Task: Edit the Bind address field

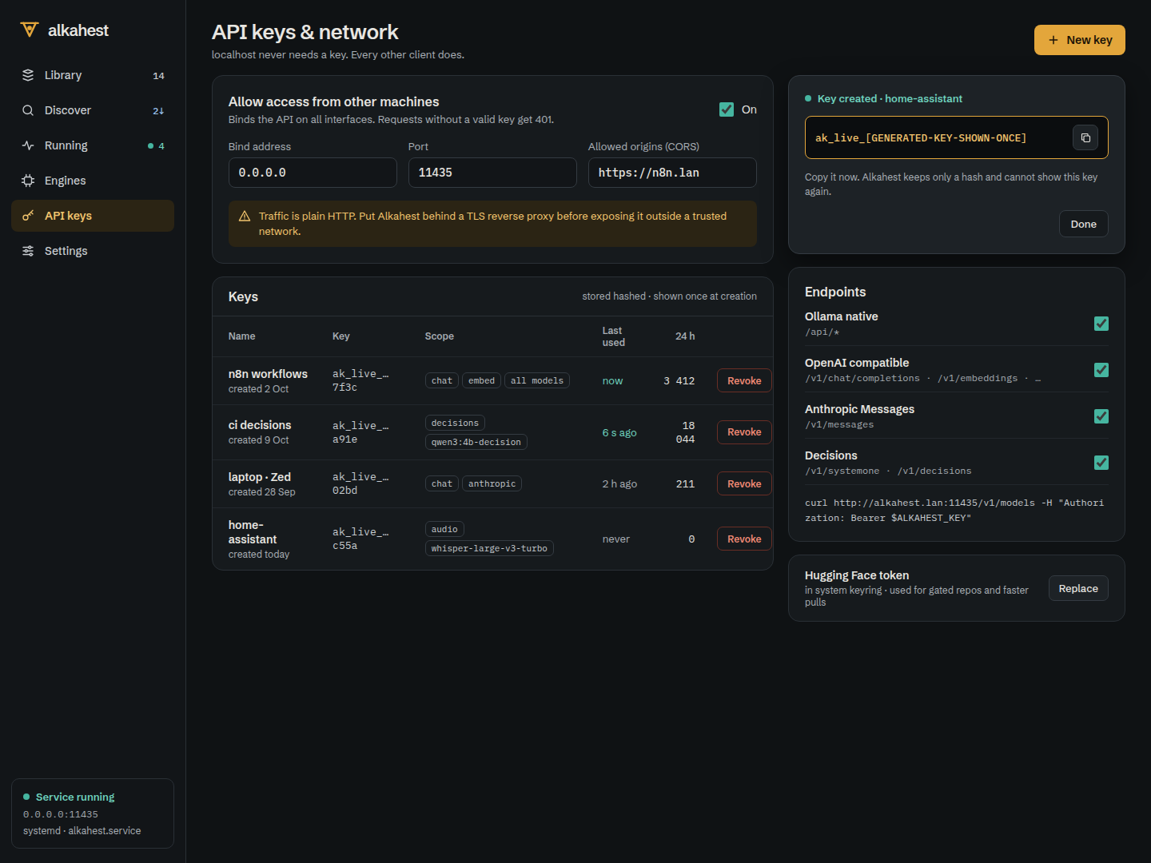Action: click(x=313, y=173)
